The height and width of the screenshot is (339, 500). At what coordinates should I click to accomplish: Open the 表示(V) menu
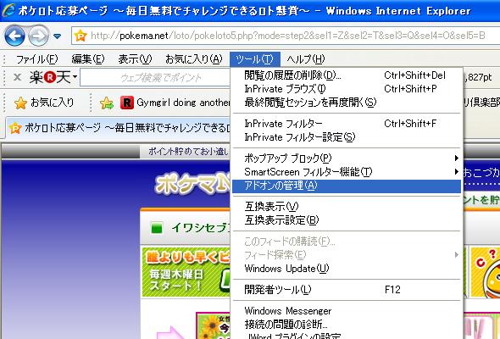135,59
